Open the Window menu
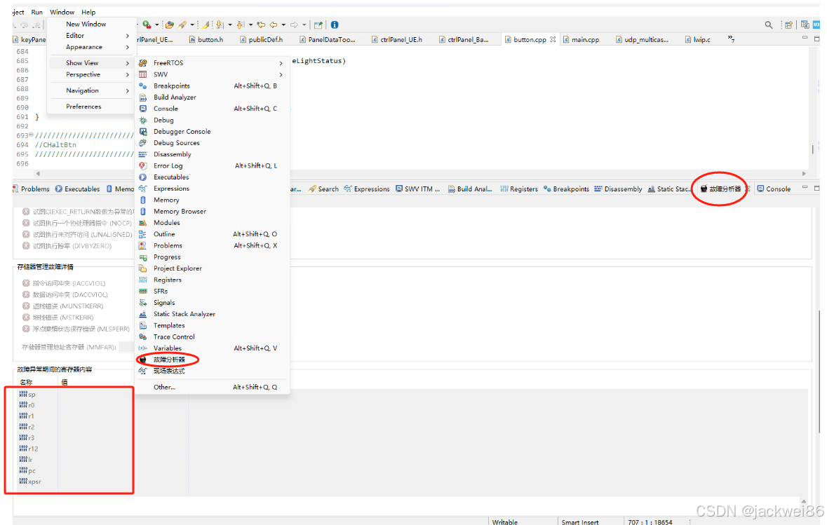This screenshot has height=525, width=827. click(x=62, y=11)
